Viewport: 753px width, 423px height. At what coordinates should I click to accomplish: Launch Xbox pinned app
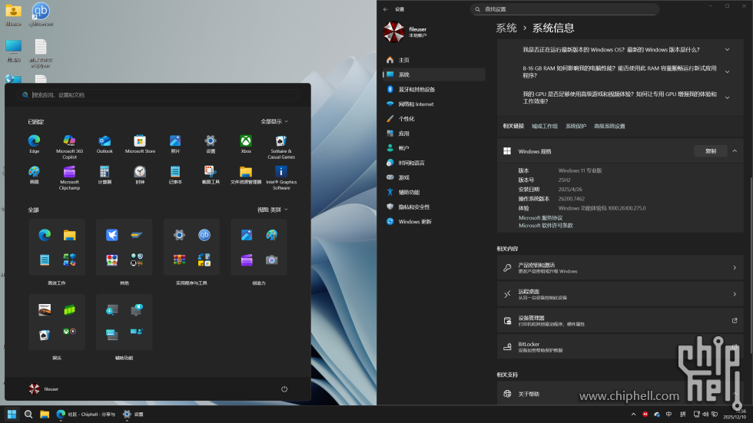246,144
